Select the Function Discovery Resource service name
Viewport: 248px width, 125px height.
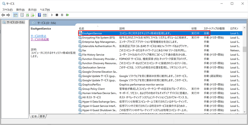[99, 63]
